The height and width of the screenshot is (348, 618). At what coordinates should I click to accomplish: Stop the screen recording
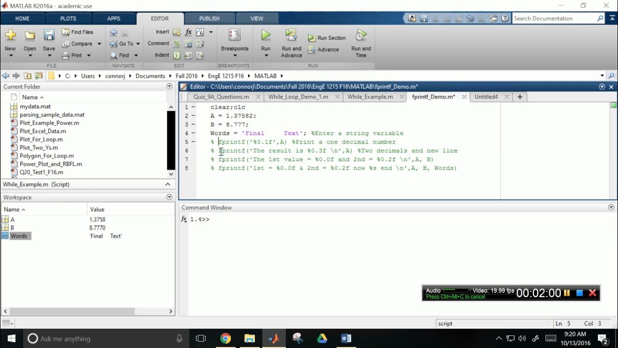(580, 293)
